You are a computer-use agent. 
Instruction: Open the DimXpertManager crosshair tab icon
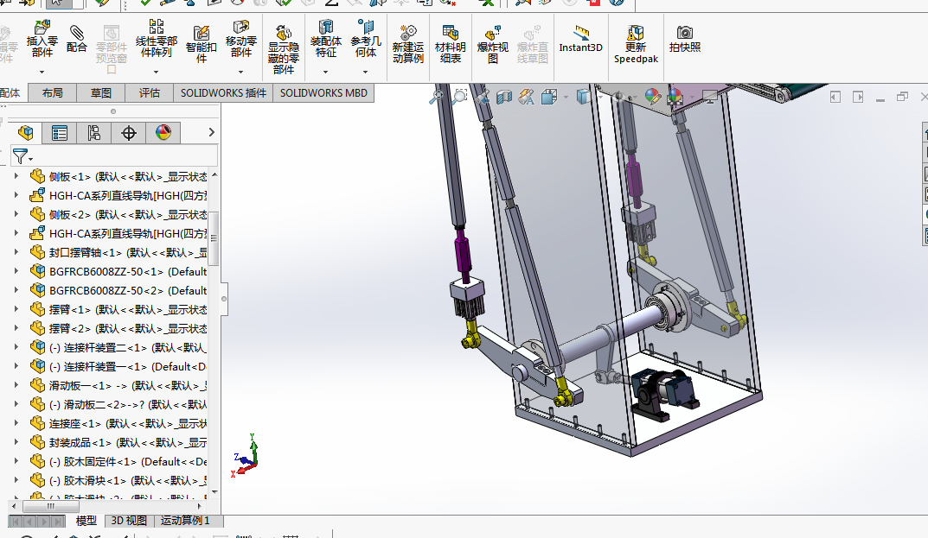(128, 132)
